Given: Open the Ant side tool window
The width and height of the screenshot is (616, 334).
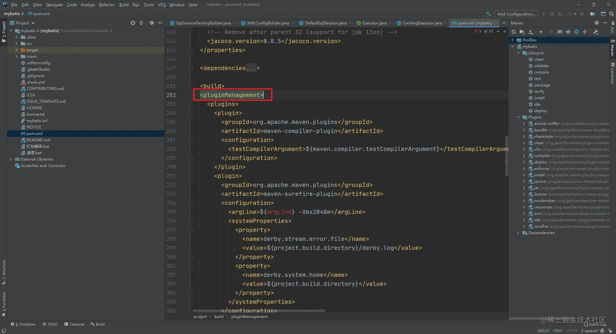Looking at the screenshot, I should (x=612, y=28).
